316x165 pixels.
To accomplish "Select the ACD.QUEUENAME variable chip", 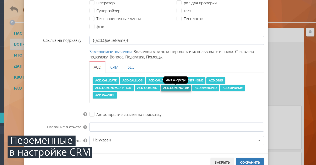I will click(x=176, y=88).
